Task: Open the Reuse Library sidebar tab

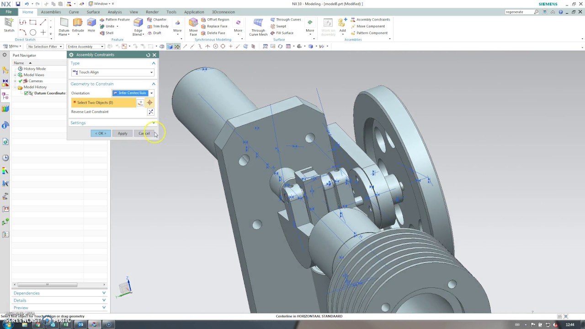Action: click(x=5, y=109)
